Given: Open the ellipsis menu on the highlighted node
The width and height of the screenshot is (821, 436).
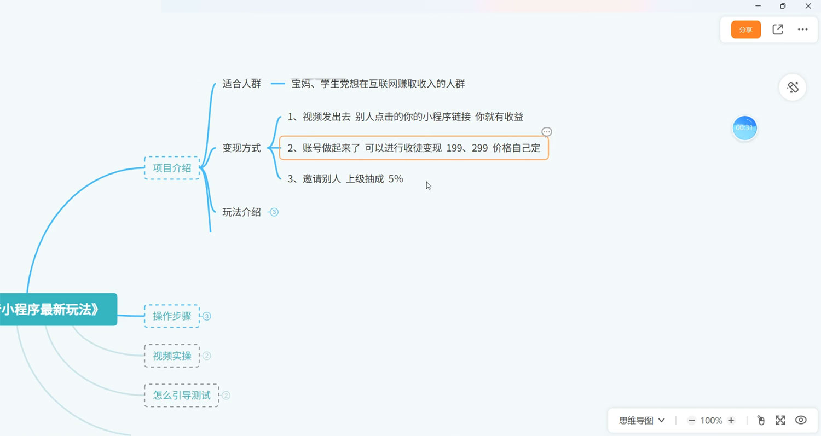Looking at the screenshot, I should point(547,132).
